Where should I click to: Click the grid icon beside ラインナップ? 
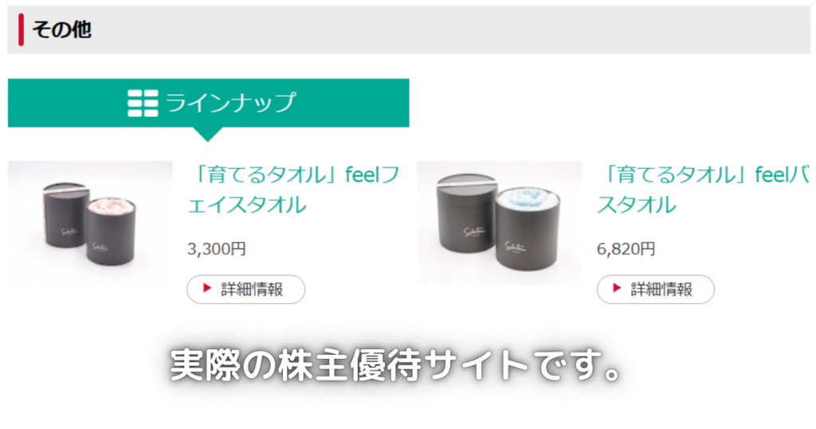[x=143, y=103]
